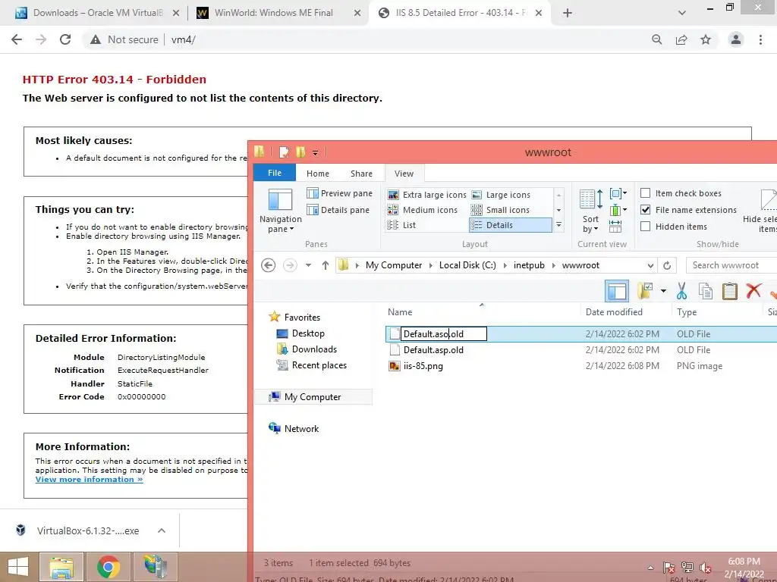Click the Paste clipboard icon
777x582 pixels.
click(x=729, y=291)
